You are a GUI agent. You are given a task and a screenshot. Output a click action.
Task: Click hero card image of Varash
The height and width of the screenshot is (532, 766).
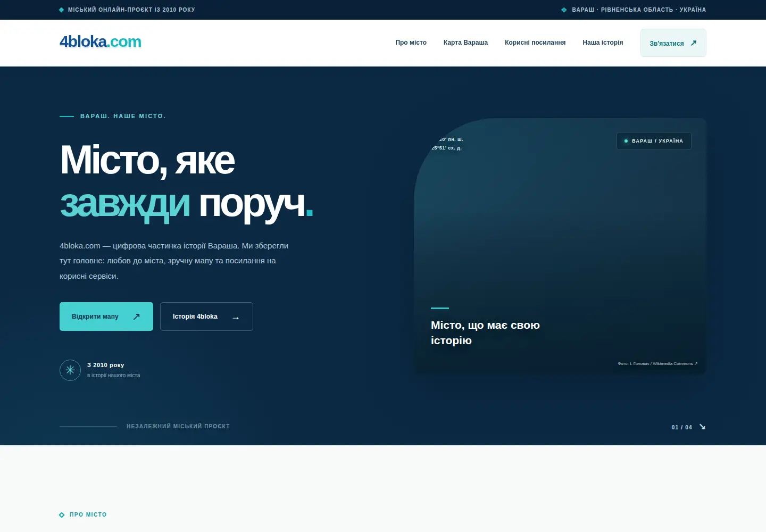pos(560,246)
